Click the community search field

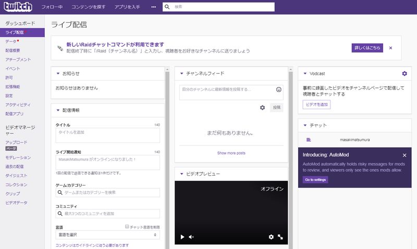click(108, 214)
